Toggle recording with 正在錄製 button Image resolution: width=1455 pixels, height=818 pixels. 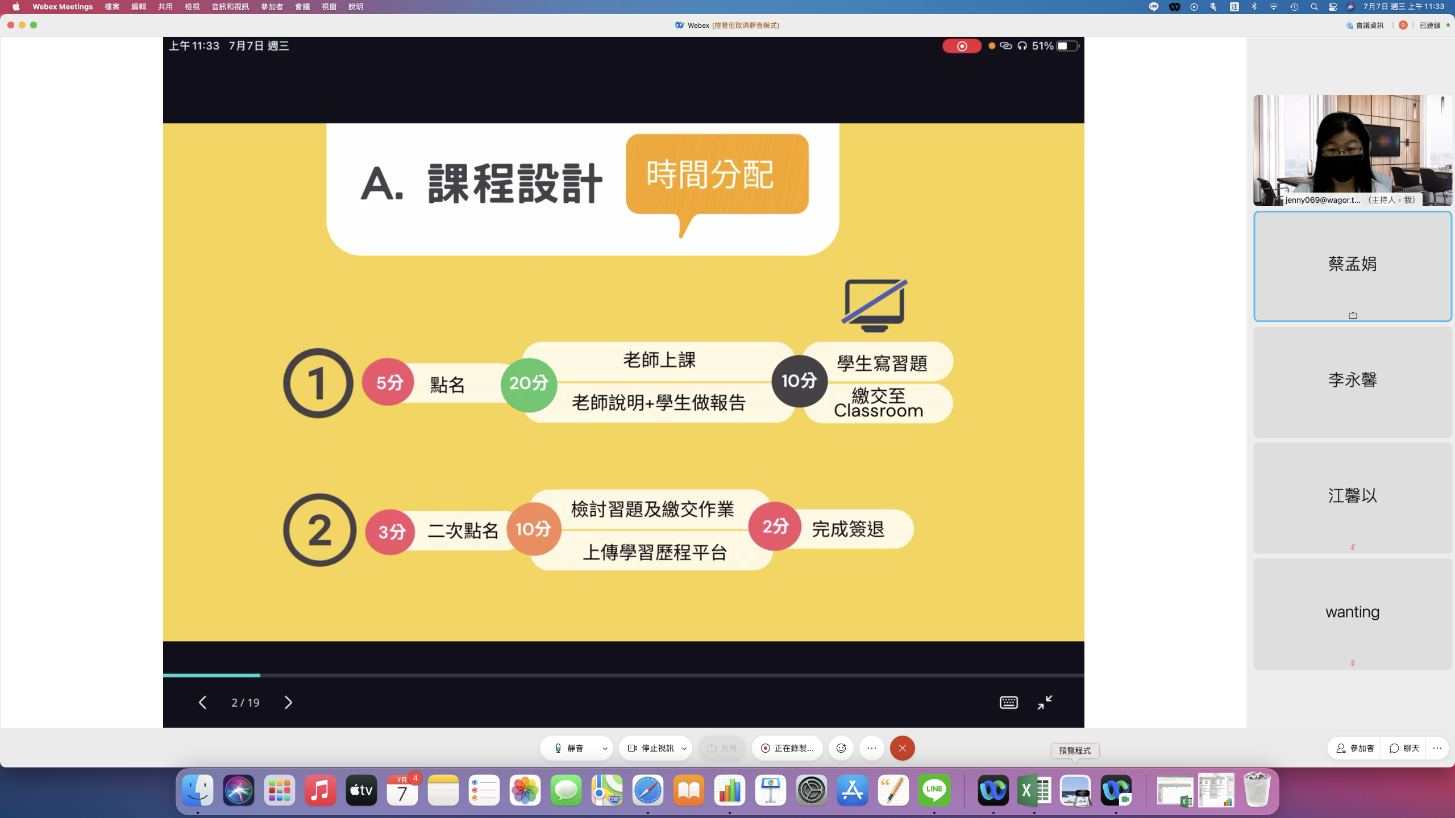click(787, 748)
